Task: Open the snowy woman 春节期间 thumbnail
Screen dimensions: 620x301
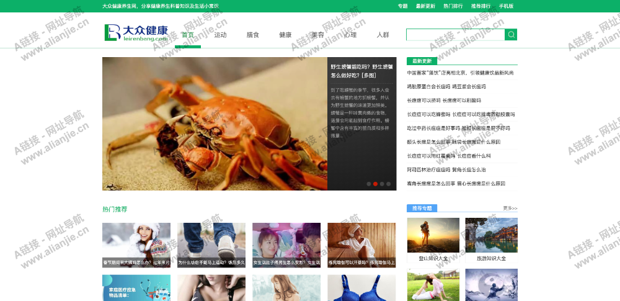Action: click(x=136, y=245)
